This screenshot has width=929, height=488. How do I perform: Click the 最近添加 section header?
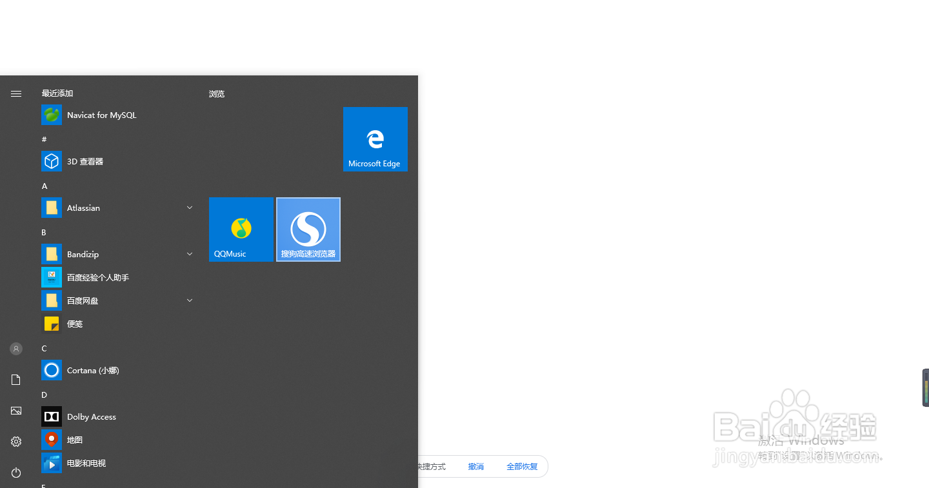(x=57, y=93)
